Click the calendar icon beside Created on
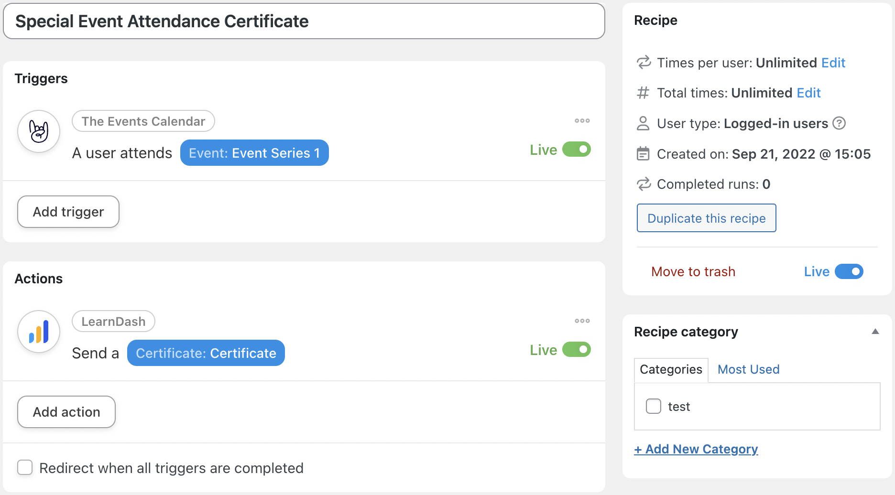This screenshot has width=895, height=495. 644,153
